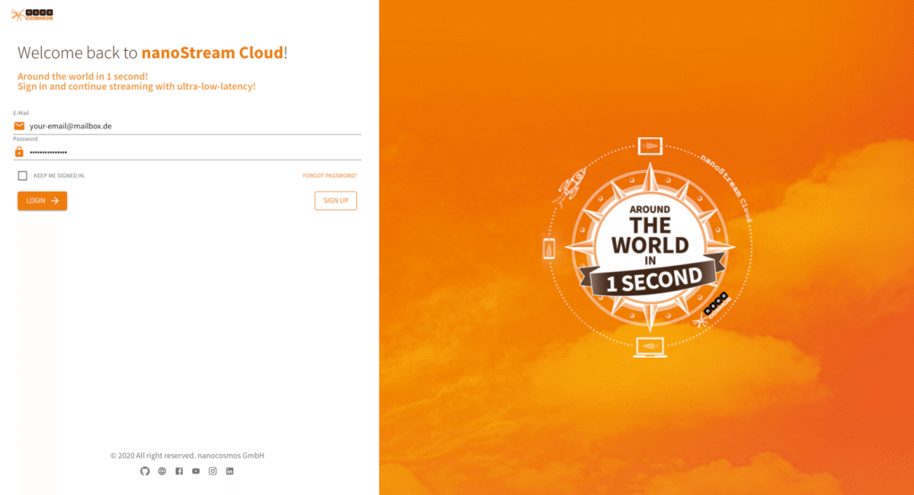Follow the Forgot Password link

click(329, 176)
